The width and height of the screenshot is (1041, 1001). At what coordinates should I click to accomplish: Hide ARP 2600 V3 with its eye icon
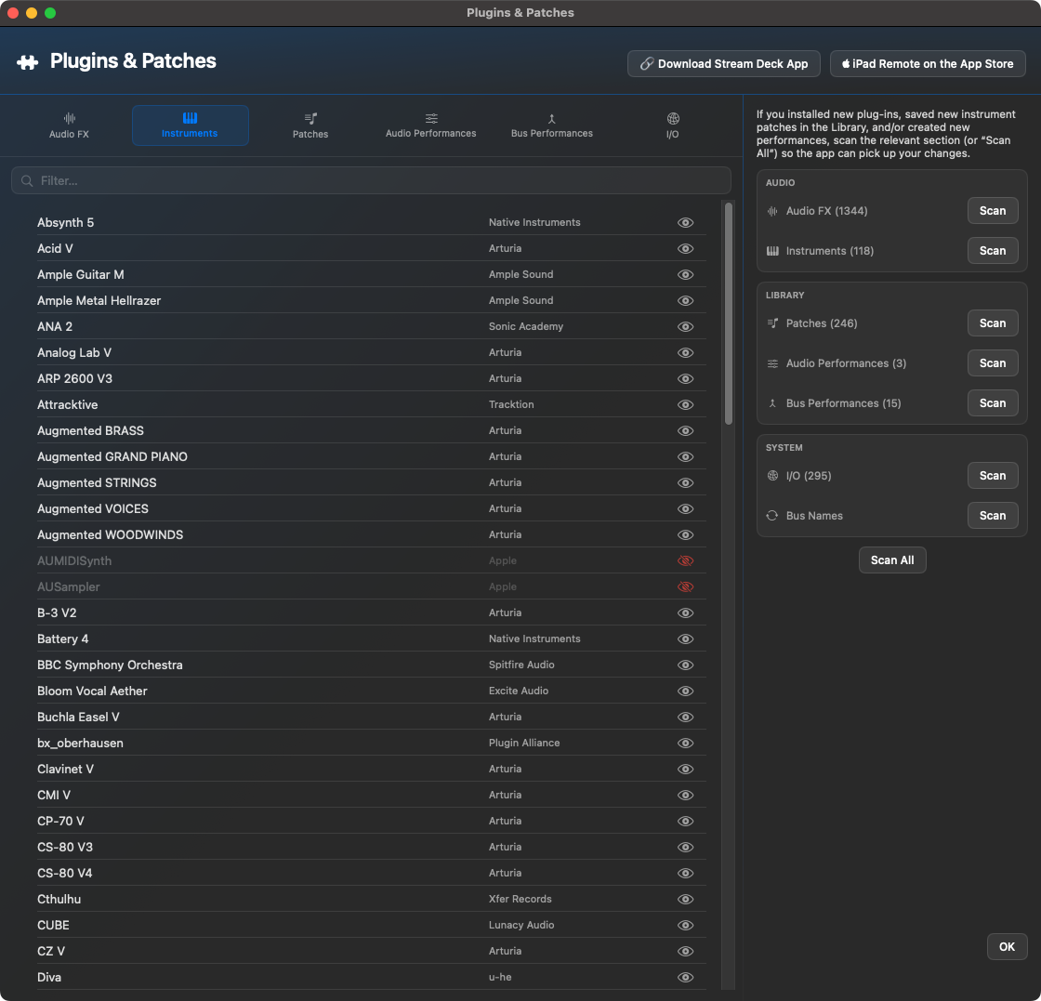[685, 378]
